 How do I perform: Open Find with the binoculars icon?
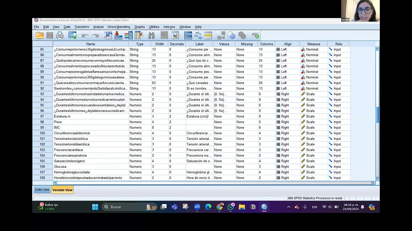click(152, 35)
